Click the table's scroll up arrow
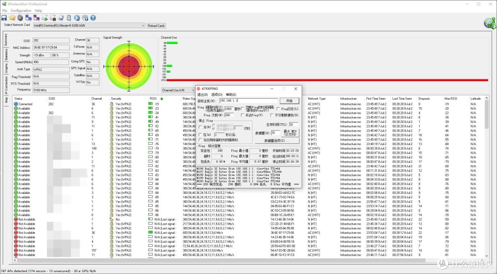Viewport: 497px width, 274px height. click(487, 98)
